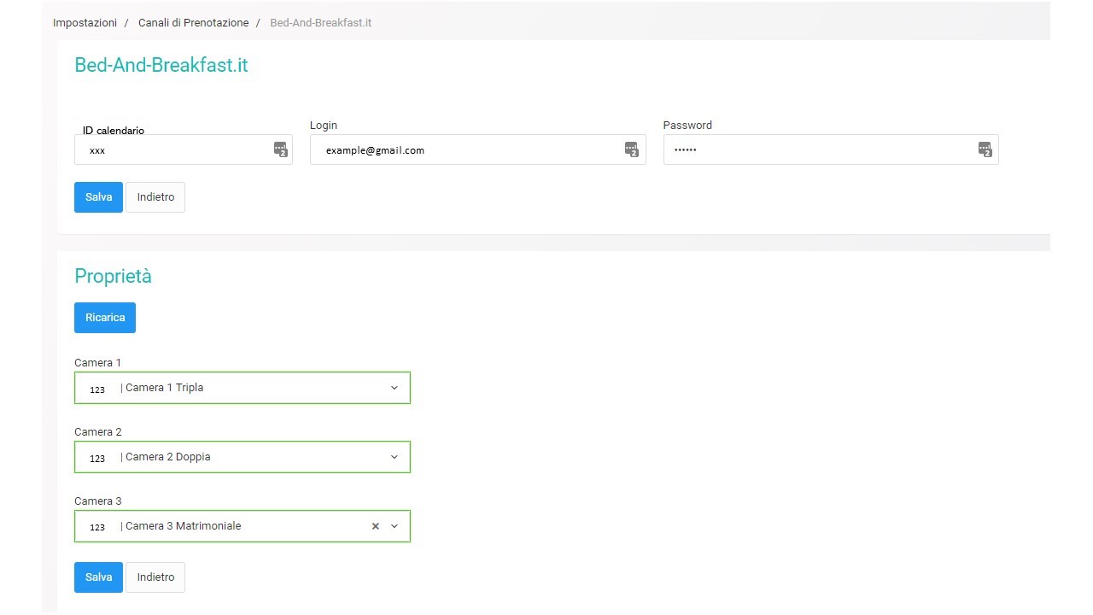The image size is (1093, 615).
Task: Click Indietro next to the top Salva
Action: click(155, 197)
